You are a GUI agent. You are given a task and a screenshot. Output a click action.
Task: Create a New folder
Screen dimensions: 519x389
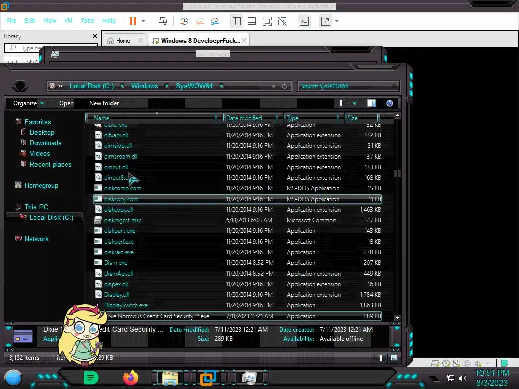(x=104, y=103)
